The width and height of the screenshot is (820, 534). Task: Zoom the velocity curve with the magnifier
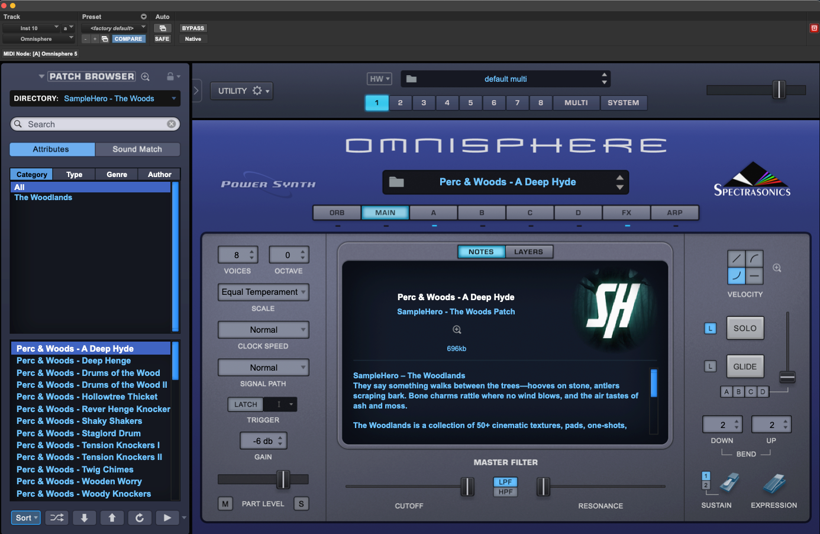point(777,268)
